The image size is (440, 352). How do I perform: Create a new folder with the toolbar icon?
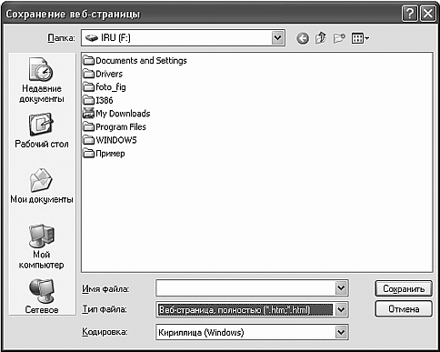coord(339,38)
